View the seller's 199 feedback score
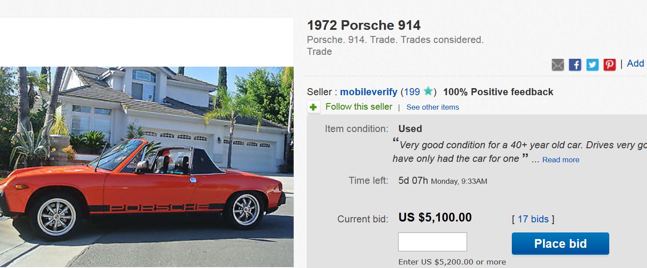647x268 pixels. point(412,92)
